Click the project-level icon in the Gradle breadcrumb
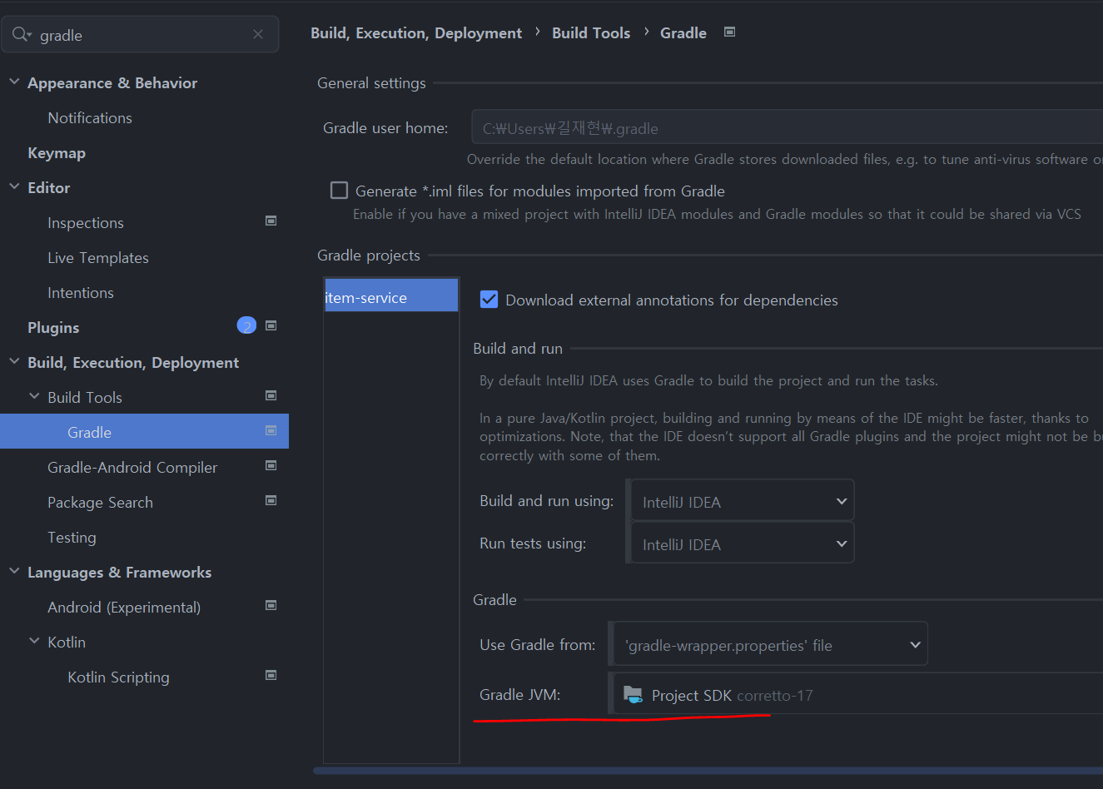1103x789 pixels. pyautogui.click(x=729, y=32)
